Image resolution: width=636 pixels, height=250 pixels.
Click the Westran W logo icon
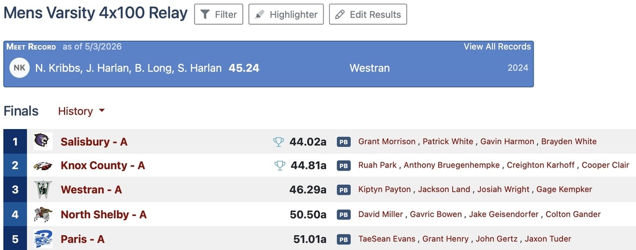[43, 190]
